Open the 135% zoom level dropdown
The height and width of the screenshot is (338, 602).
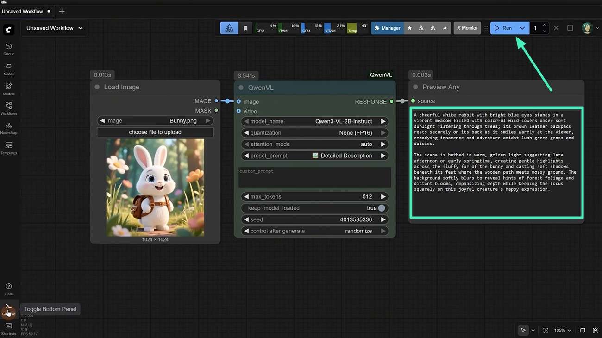tap(563, 330)
